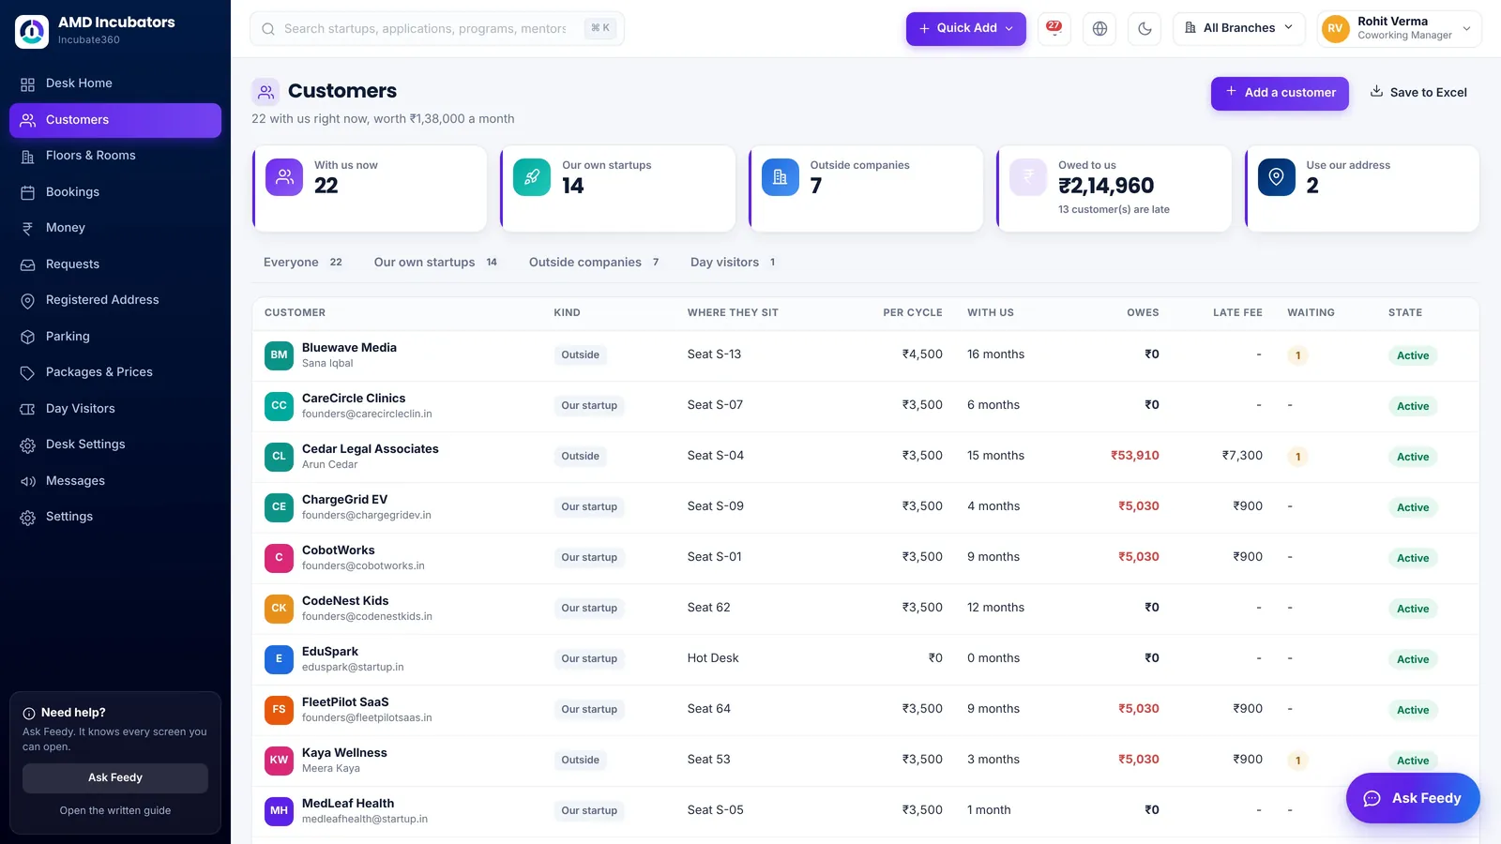This screenshot has height=844, width=1501.
Task: Click the With us now card icon
Action: (x=284, y=177)
